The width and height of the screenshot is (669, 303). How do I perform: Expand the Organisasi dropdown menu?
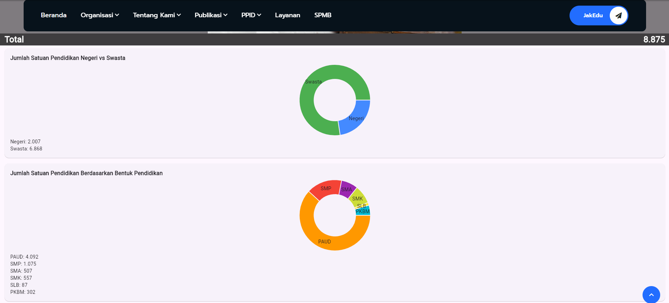pos(99,15)
